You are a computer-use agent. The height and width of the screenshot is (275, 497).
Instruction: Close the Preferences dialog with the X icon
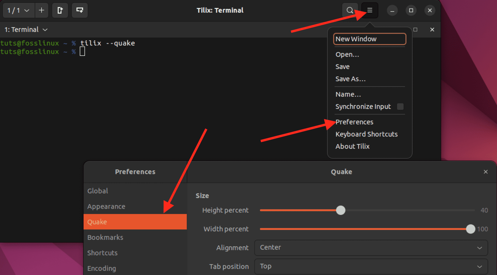(x=485, y=172)
